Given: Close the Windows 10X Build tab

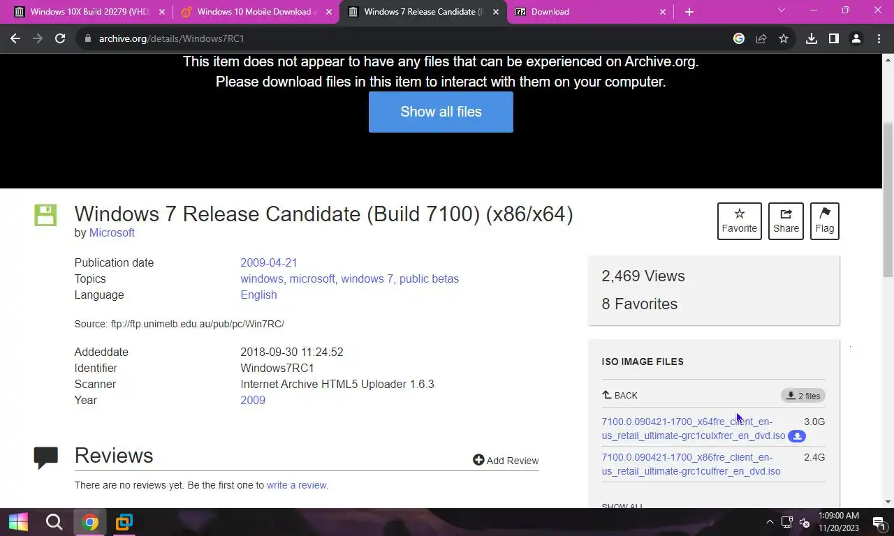Looking at the screenshot, I should (162, 12).
